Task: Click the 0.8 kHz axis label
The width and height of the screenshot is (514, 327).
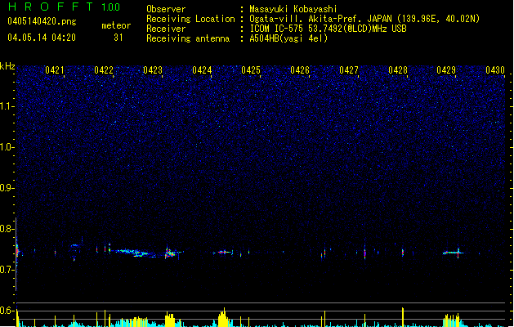Action: tap(7, 229)
